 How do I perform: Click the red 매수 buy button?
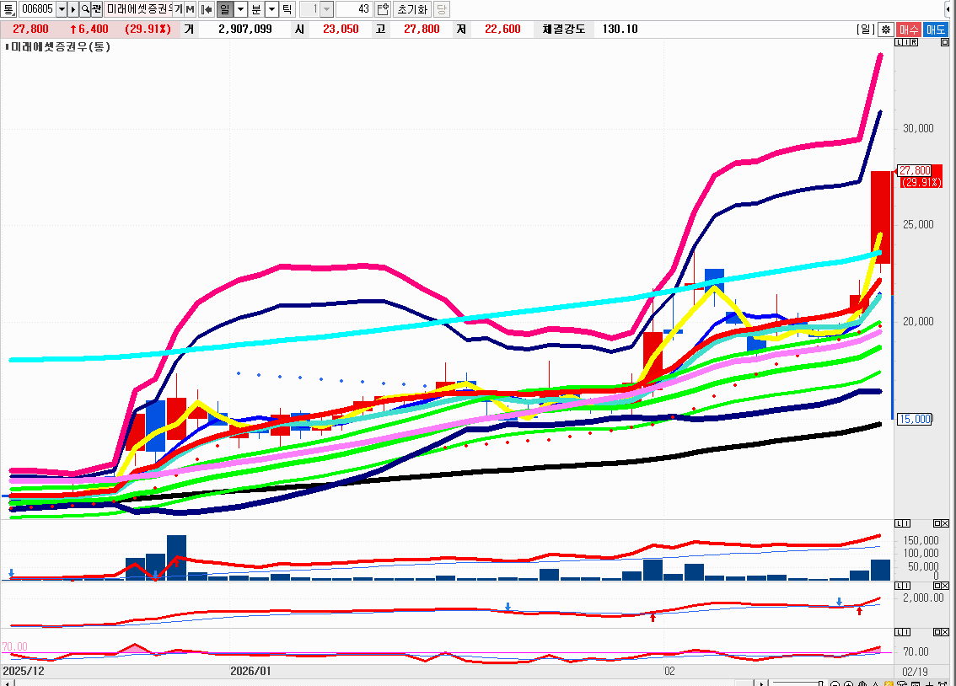(x=909, y=29)
